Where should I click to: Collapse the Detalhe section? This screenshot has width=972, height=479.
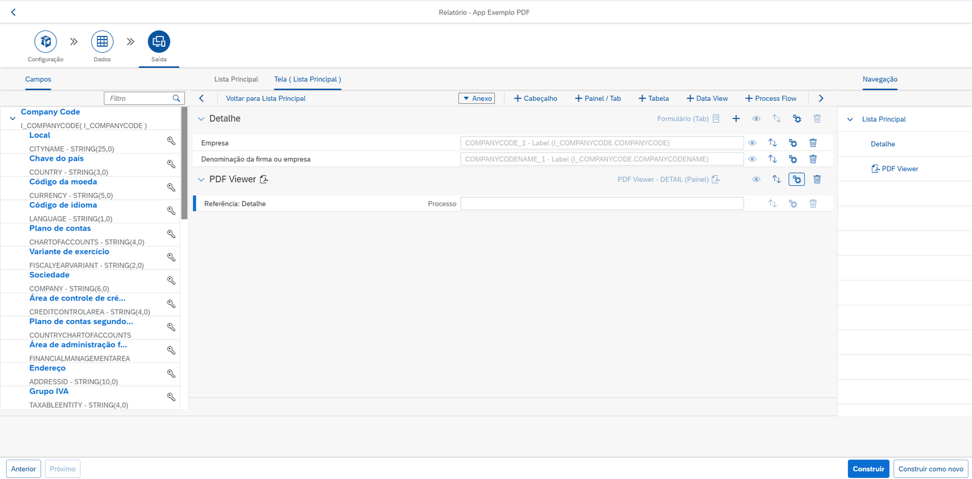(x=201, y=119)
